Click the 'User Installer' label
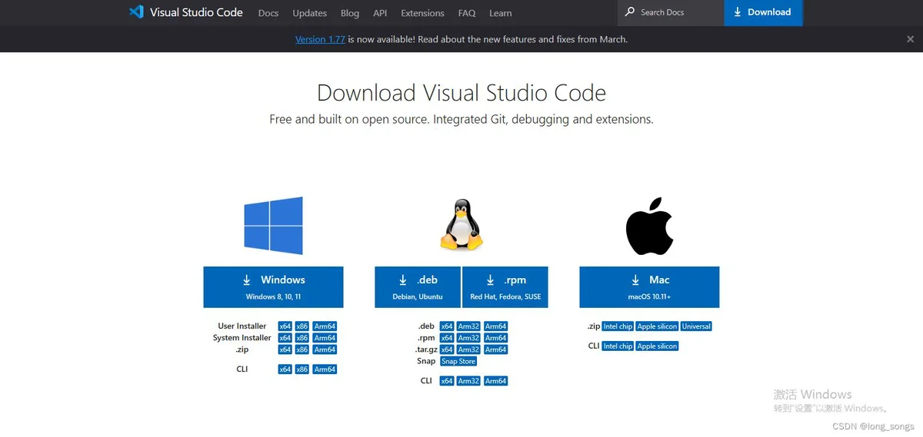The width and height of the screenshot is (923, 437). point(242,326)
